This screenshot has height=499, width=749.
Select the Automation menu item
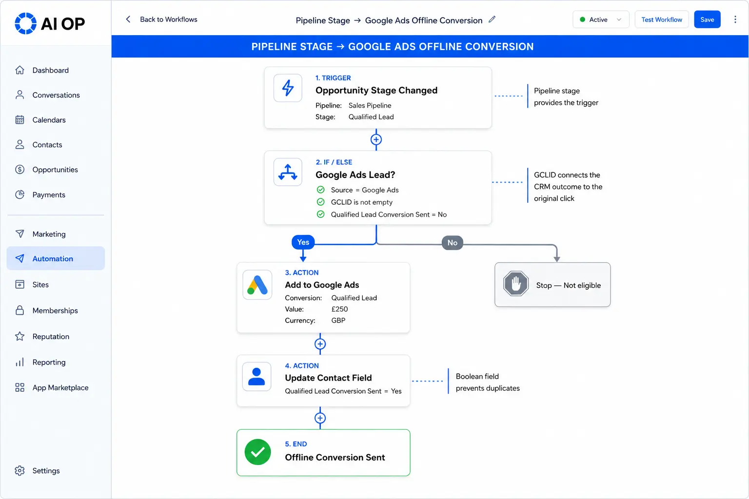pyautogui.click(x=56, y=258)
